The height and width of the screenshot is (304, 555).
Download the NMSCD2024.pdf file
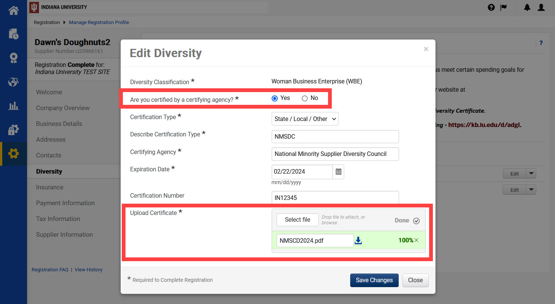coord(358,240)
